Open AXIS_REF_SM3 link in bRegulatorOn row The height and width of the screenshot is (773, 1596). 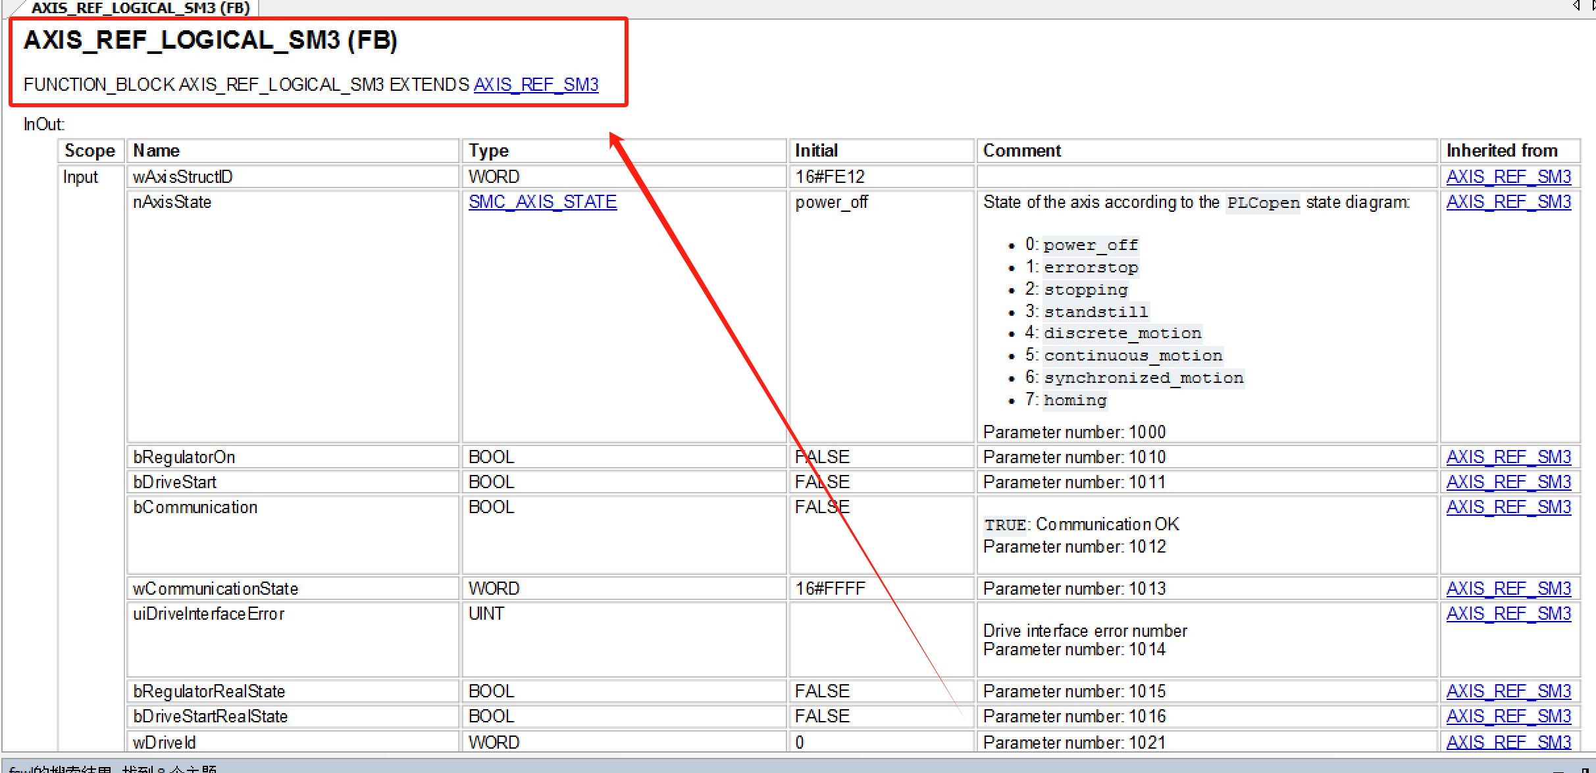1508,457
